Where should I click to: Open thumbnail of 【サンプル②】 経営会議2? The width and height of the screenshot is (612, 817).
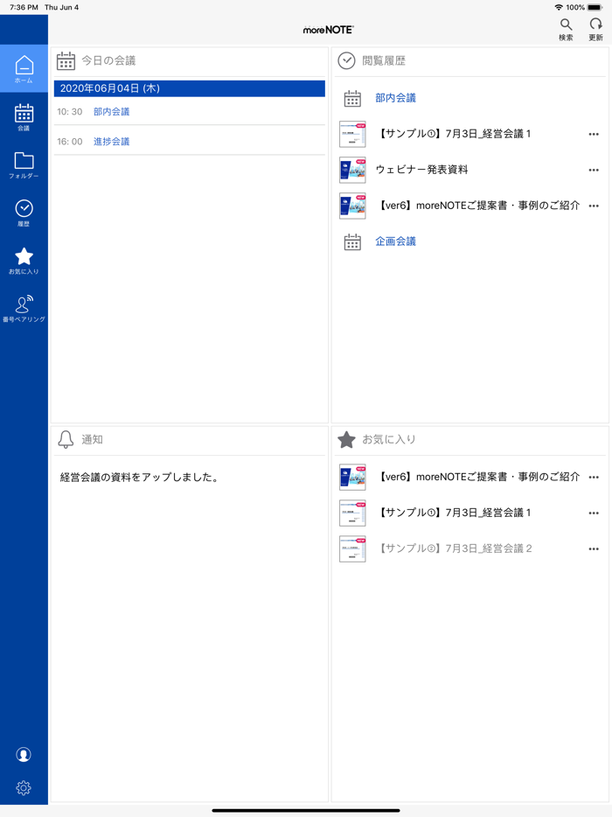pyautogui.click(x=352, y=548)
